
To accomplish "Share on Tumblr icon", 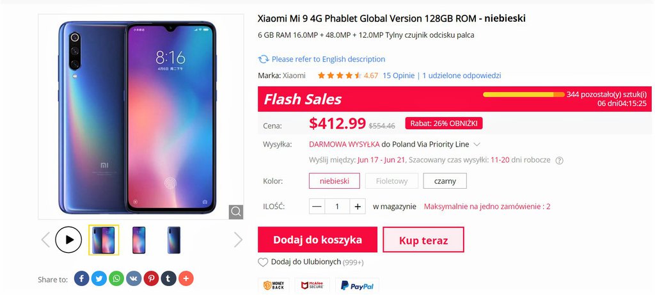I will [168, 278].
